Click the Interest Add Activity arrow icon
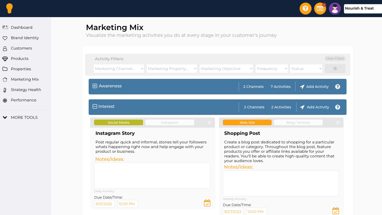Screen dimensions: 382x215 pos(302,107)
